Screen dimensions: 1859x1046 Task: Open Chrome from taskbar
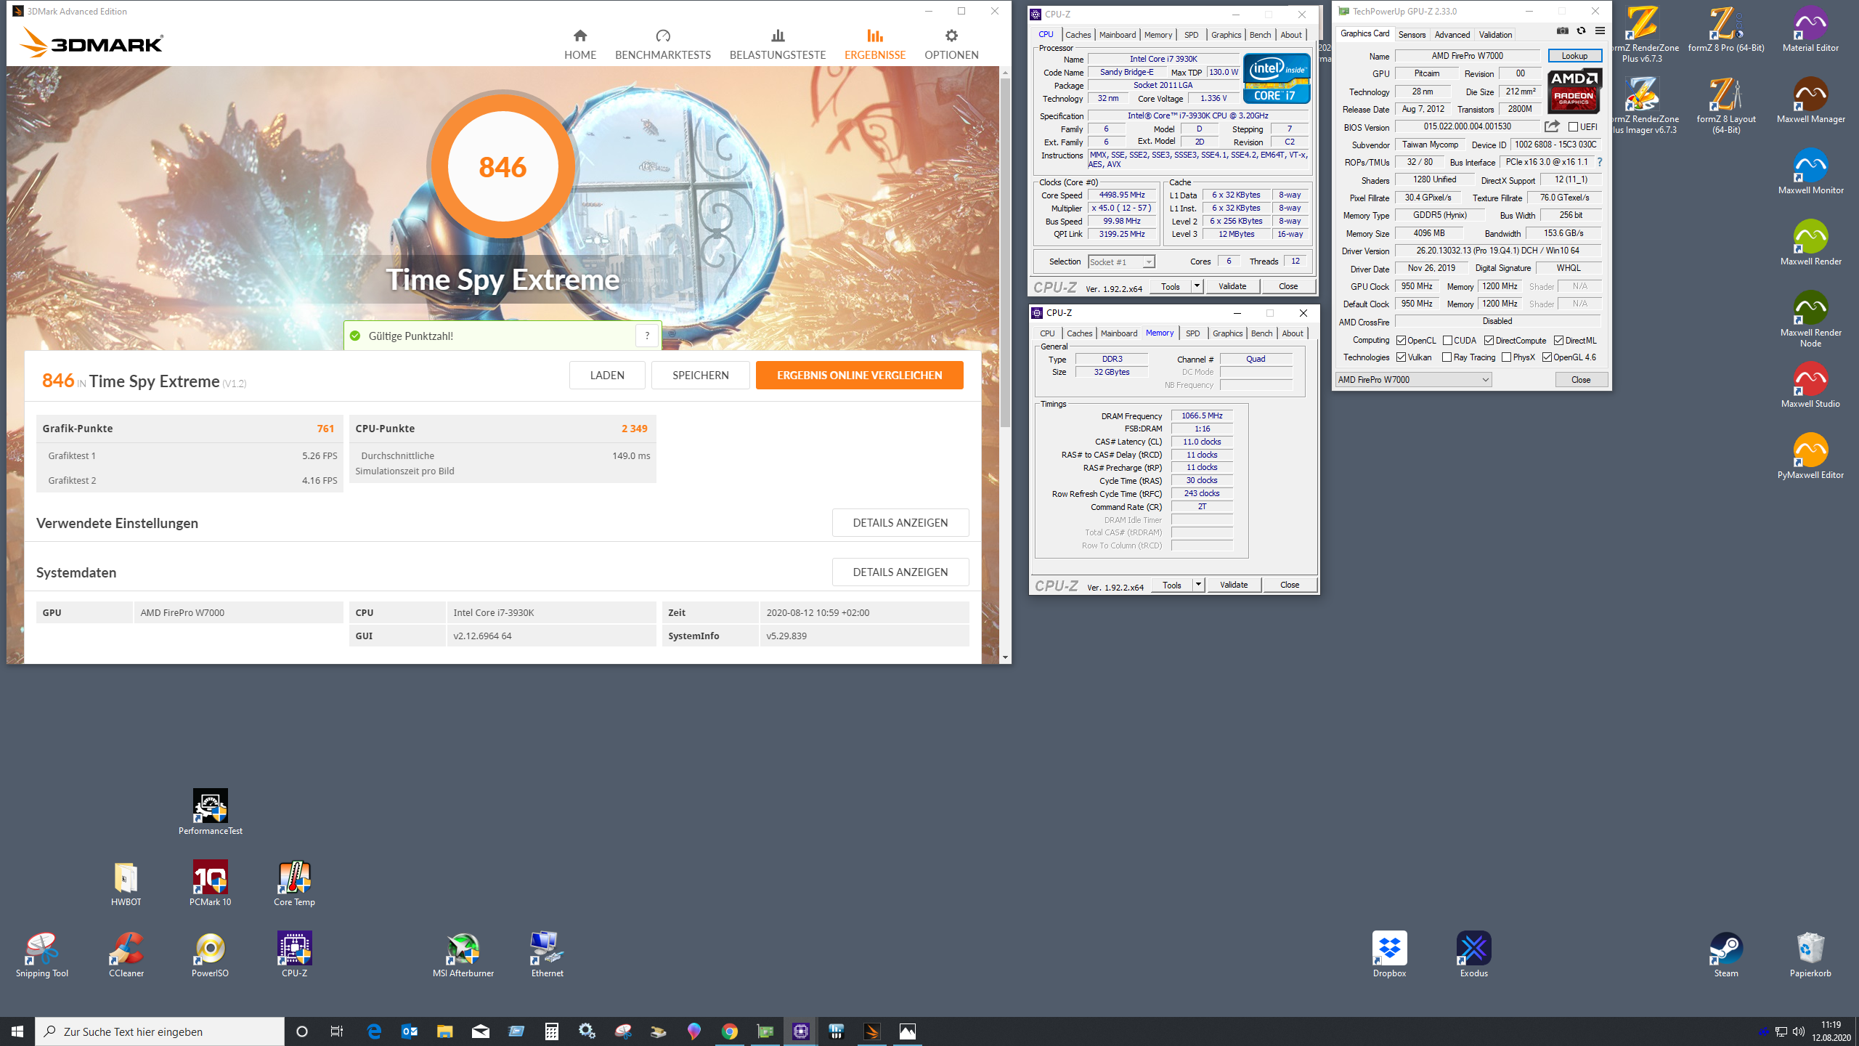(729, 1031)
